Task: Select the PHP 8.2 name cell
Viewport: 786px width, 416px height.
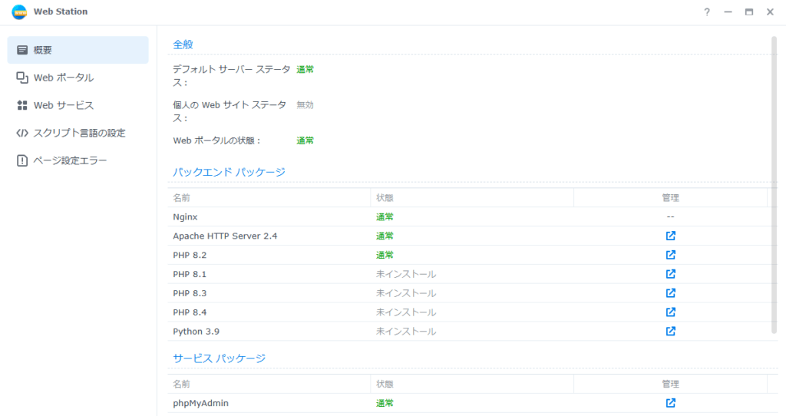Action: click(190, 255)
